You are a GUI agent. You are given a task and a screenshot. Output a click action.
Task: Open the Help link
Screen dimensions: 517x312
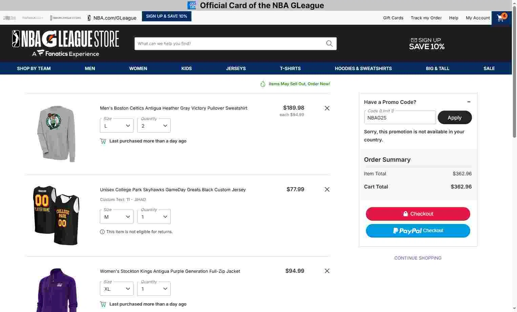(x=454, y=18)
